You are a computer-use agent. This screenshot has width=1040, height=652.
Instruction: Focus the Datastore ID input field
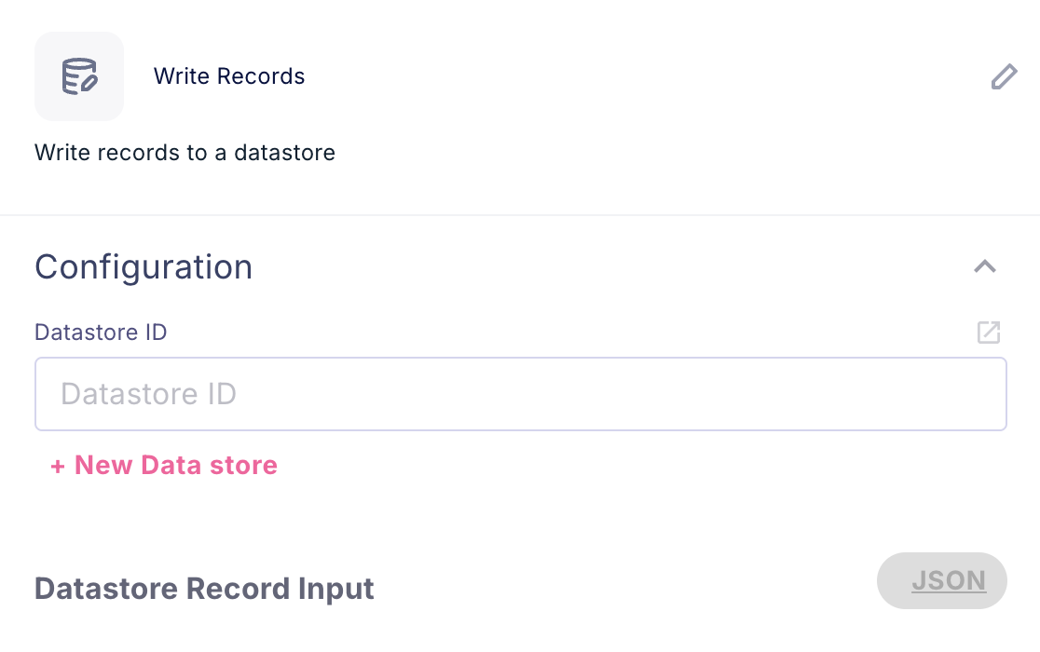click(x=520, y=394)
